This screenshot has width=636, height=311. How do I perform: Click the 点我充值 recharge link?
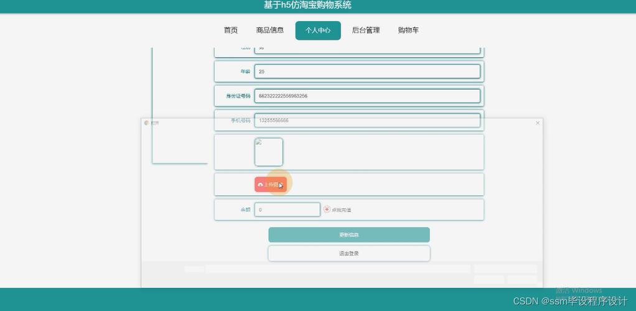[342, 210]
